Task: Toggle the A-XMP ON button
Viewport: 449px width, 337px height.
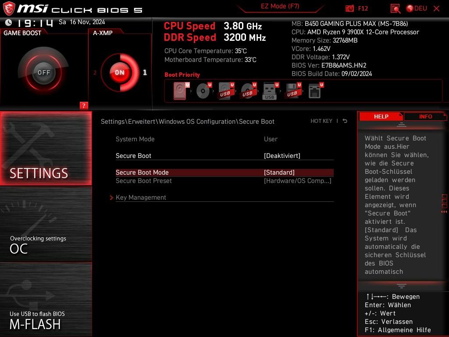Action: (120, 72)
